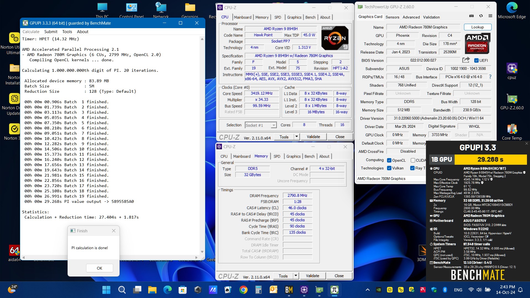Open the Microsoft Edge desktop shortcut
The image size is (530, 298).
512,10
